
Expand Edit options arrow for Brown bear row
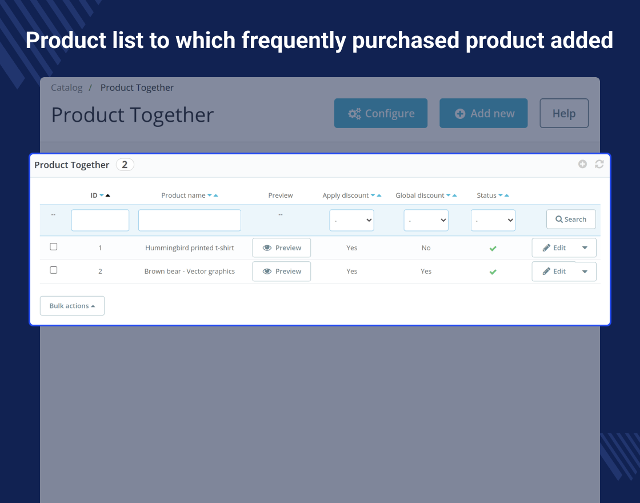585,272
